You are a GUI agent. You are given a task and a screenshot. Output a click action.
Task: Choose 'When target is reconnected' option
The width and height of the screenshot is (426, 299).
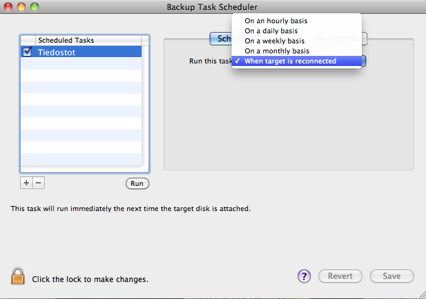(x=290, y=61)
